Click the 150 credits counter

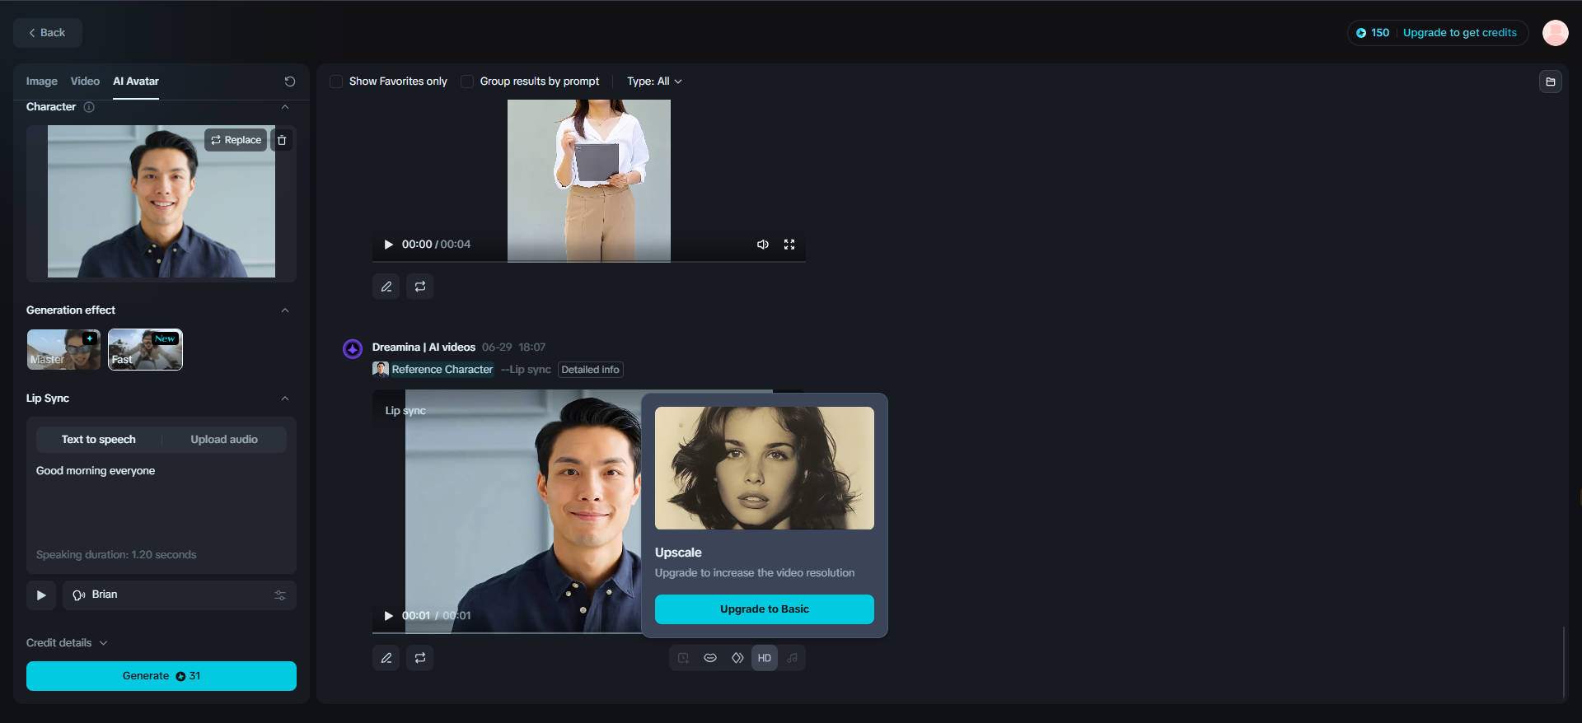tap(1373, 33)
